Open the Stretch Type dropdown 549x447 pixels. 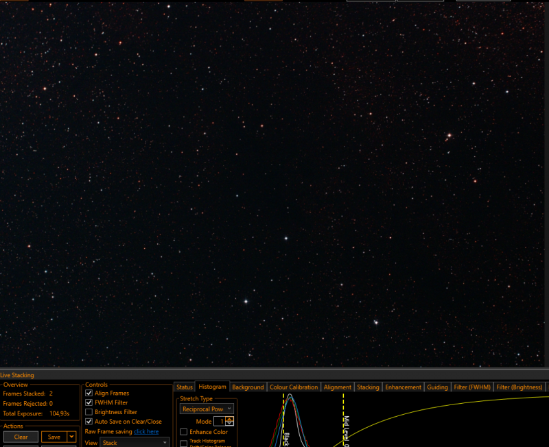click(207, 409)
